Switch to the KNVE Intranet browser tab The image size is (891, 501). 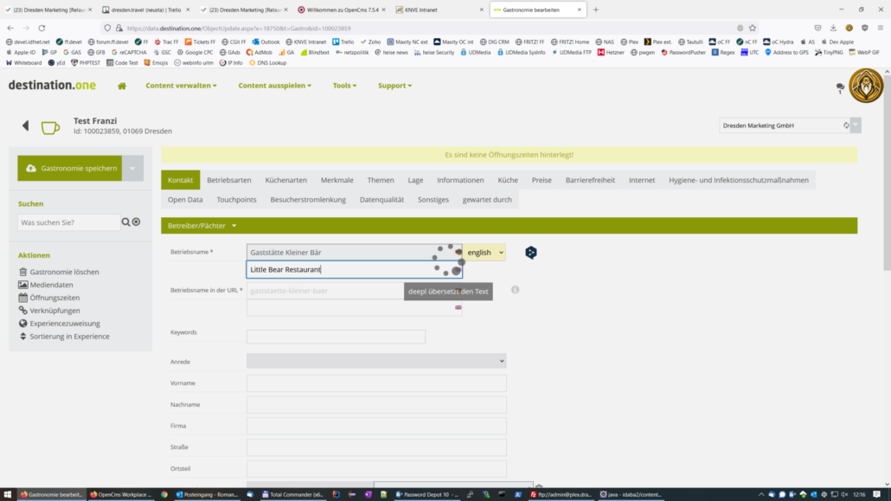439,10
